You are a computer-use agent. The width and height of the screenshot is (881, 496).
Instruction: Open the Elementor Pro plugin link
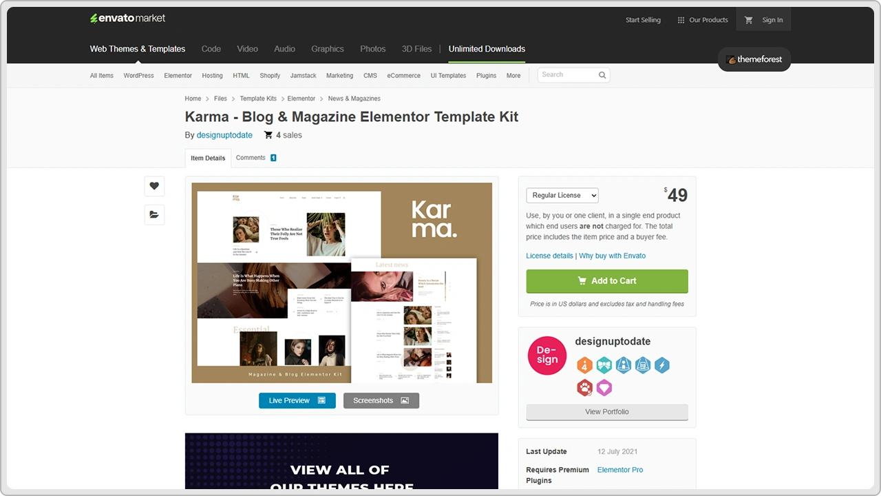point(620,470)
